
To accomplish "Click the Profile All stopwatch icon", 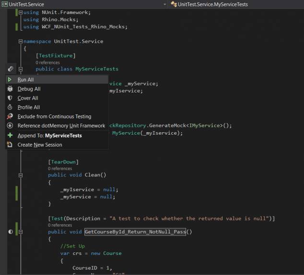I will [10, 107].
